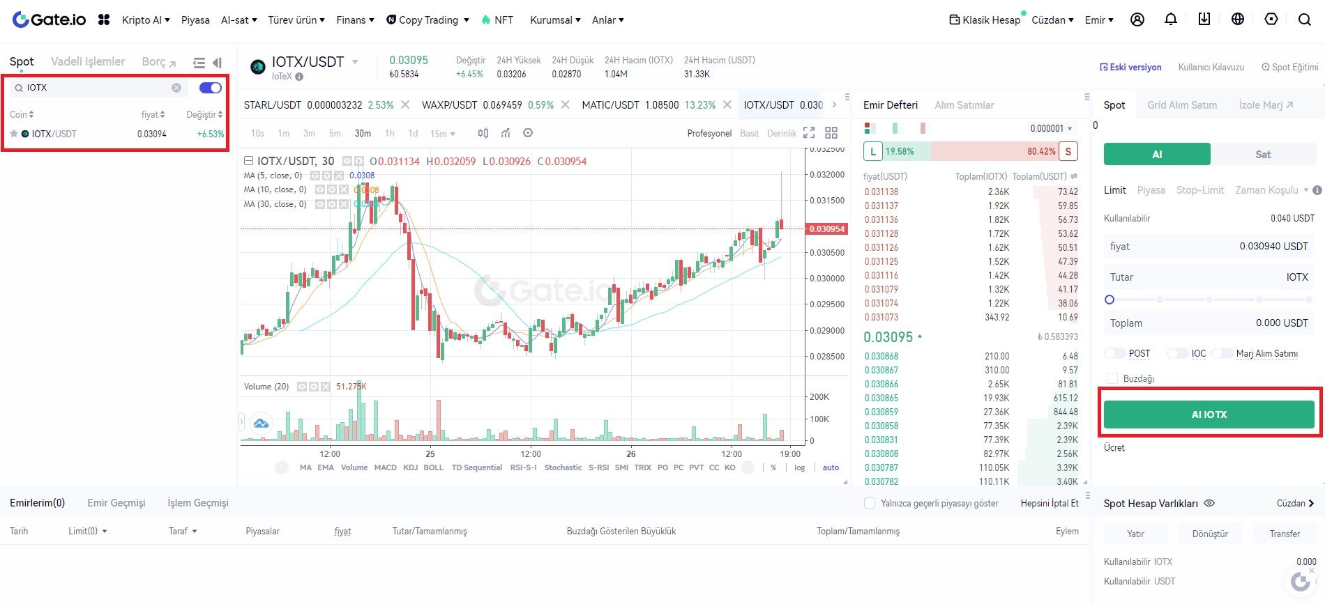Open the chart indicators icon
Viewport: 1325px width, 604px height.
(x=506, y=133)
